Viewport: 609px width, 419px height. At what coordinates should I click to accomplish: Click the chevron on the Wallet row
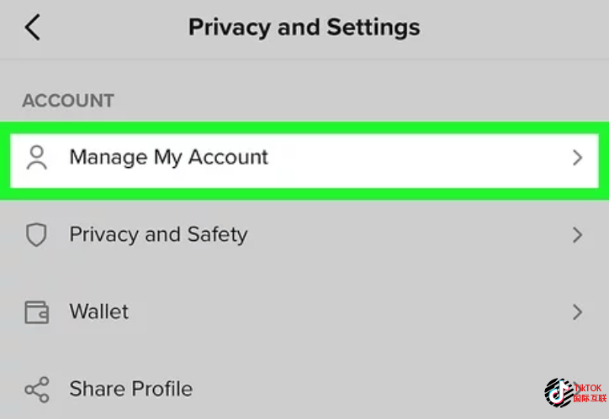[577, 312]
